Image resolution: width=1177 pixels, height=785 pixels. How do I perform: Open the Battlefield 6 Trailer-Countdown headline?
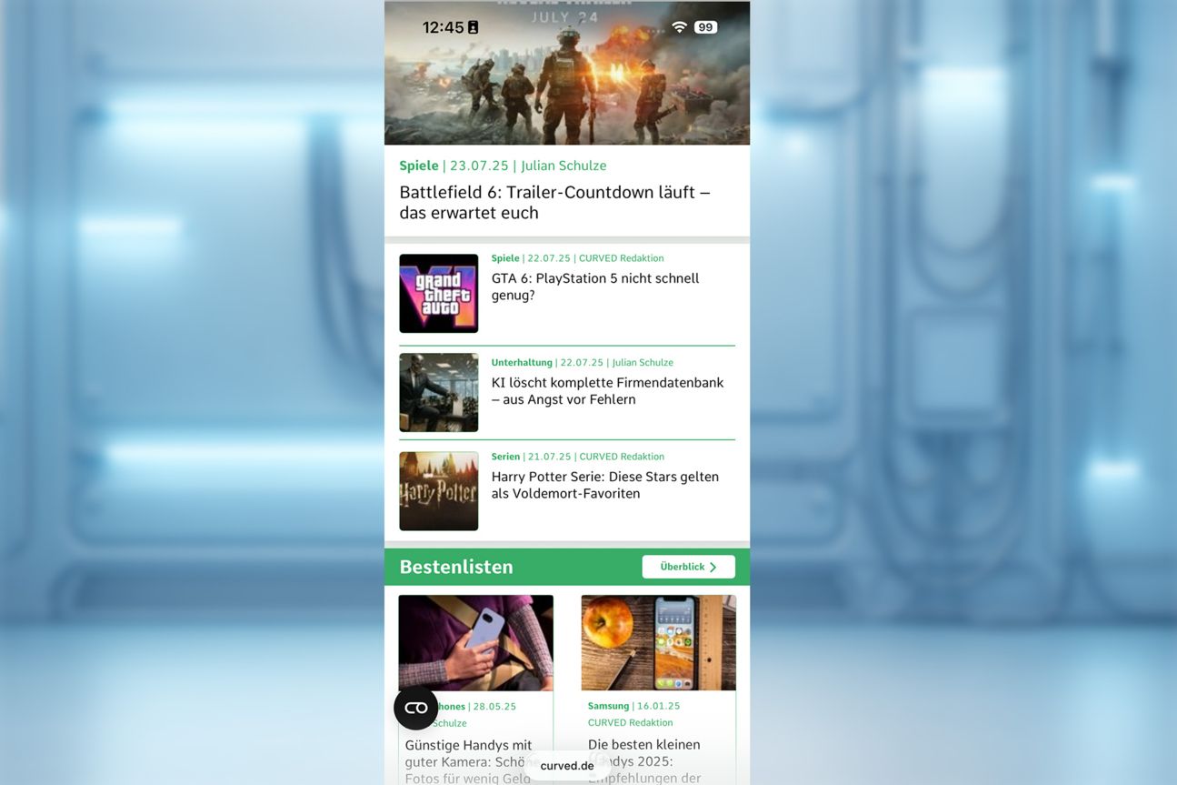[554, 203]
